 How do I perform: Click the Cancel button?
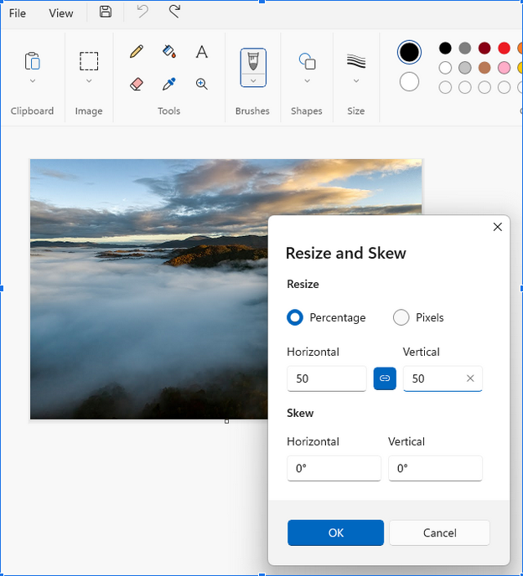click(439, 532)
